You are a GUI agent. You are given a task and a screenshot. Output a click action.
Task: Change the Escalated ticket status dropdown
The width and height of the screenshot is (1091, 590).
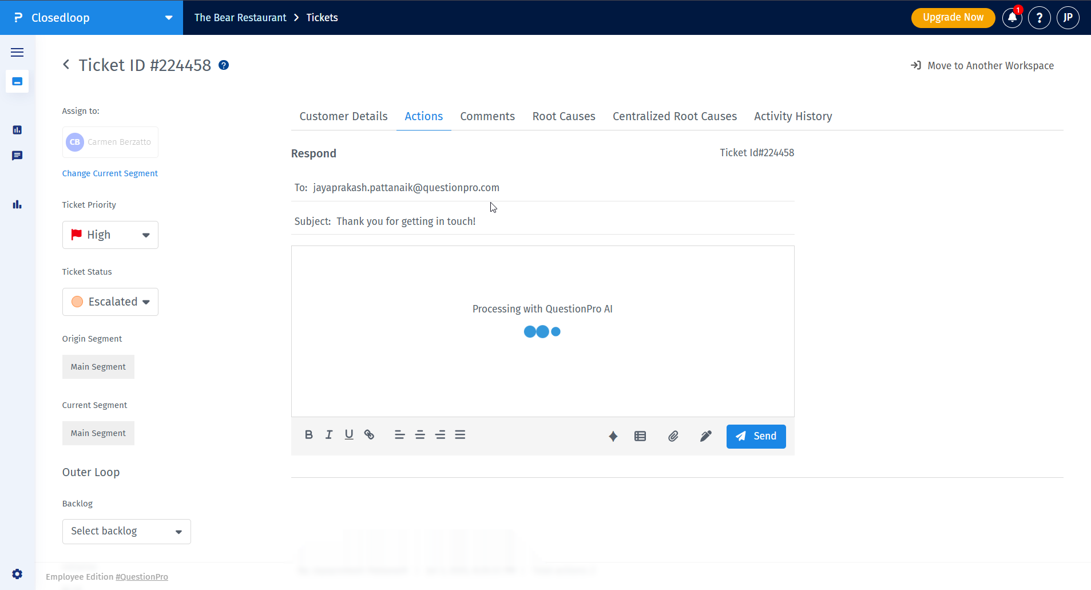click(110, 302)
